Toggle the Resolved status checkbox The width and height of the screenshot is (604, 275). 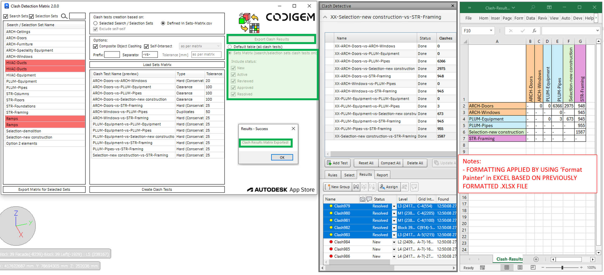(233, 94)
